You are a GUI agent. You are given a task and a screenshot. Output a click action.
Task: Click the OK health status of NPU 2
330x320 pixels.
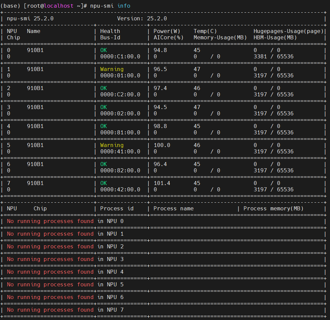(x=104, y=88)
